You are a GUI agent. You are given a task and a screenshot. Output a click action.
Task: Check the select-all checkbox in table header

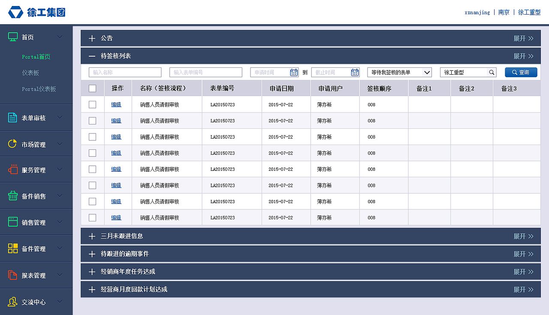click(92, 88)
